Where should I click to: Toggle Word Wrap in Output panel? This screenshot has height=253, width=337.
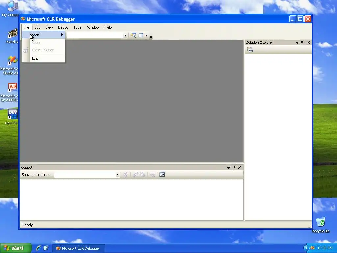coord(162,175)
